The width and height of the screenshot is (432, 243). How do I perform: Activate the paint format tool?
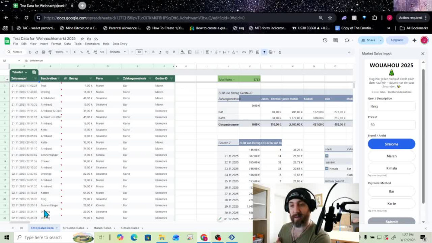50,52
